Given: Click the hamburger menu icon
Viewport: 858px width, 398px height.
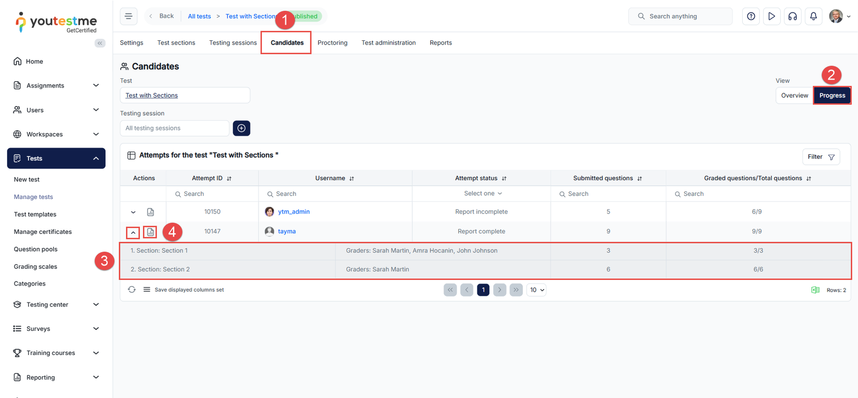Looking at the screenshot, I should pyautogui.click(x=129, y=16).
